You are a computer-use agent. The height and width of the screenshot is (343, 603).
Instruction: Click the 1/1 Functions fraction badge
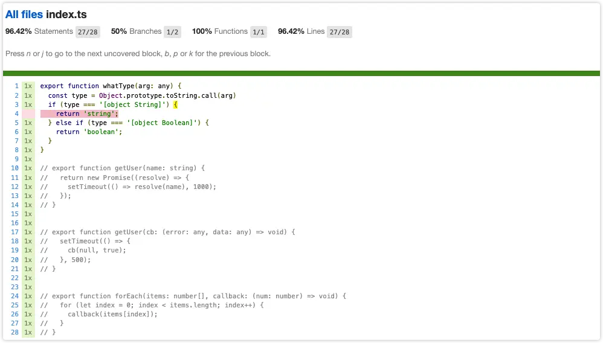pos(259,32)
